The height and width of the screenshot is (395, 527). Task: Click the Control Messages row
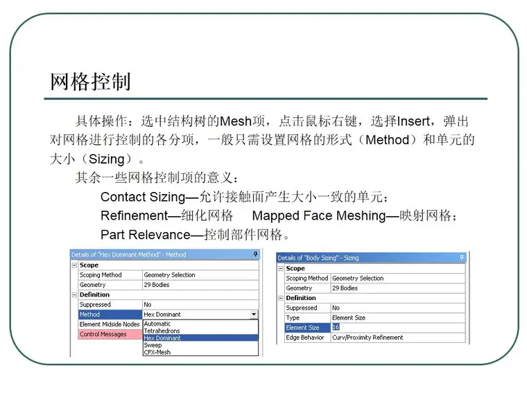(110, 334)
